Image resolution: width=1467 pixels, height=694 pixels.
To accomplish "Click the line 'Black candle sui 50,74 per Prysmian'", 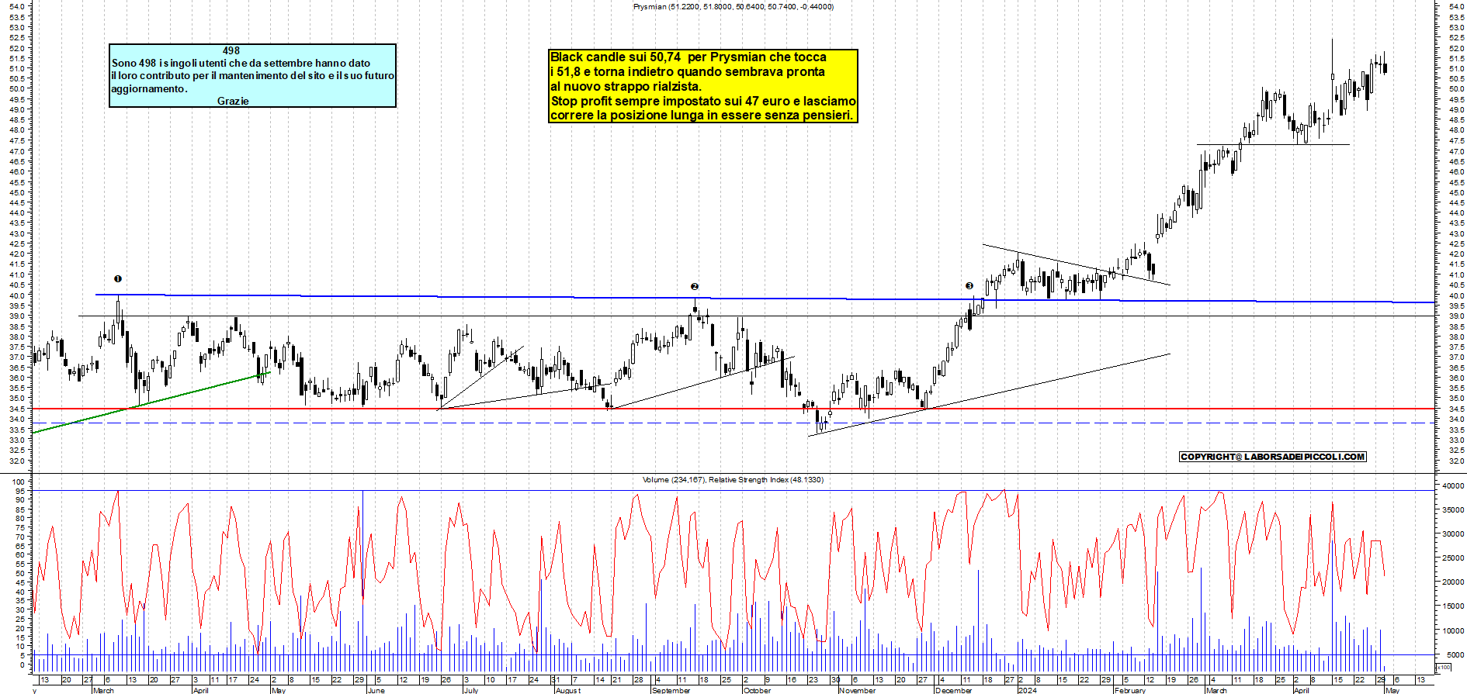I will [x=688, y=57].
